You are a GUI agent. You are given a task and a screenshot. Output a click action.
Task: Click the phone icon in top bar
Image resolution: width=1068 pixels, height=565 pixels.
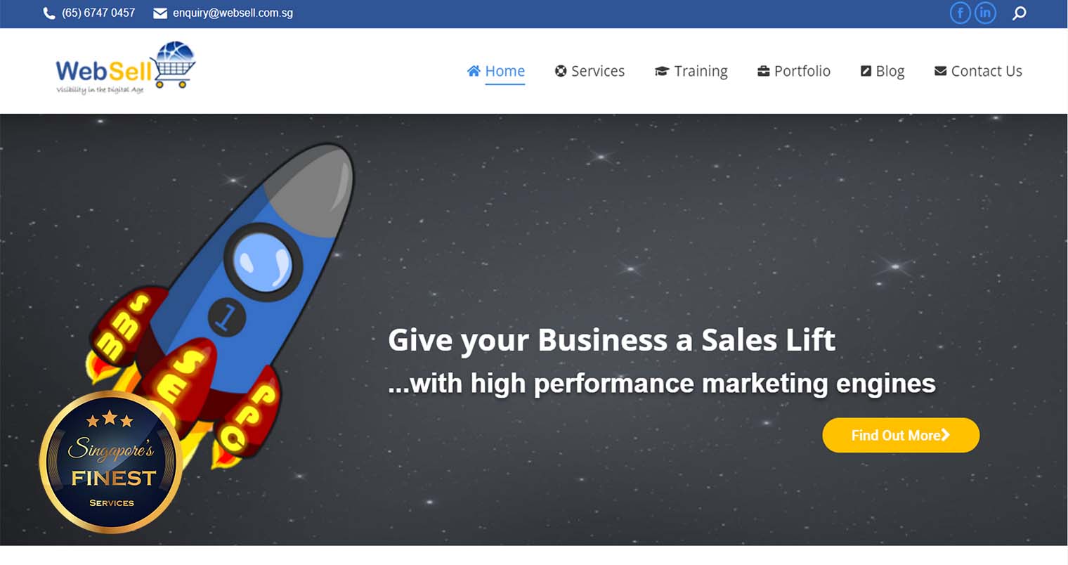(x=49, y=13)
